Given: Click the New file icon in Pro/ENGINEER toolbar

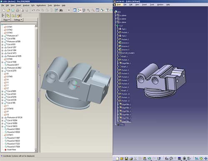Looking at the screenshot, I should [4, 10].
